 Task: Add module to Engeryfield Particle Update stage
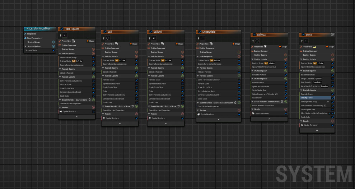tap(239, 76)
